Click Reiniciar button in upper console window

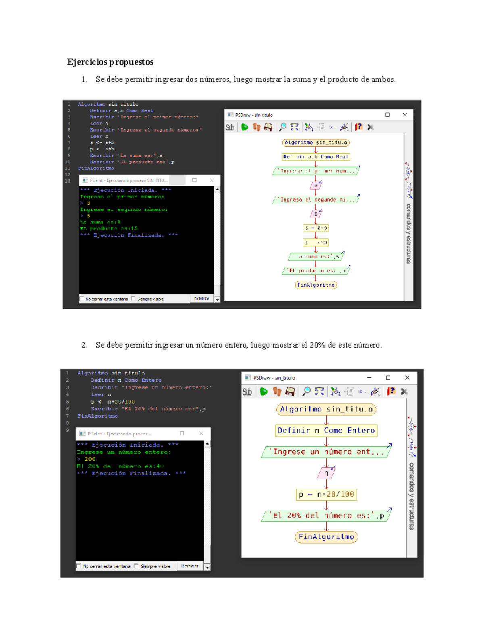[201, 299]
